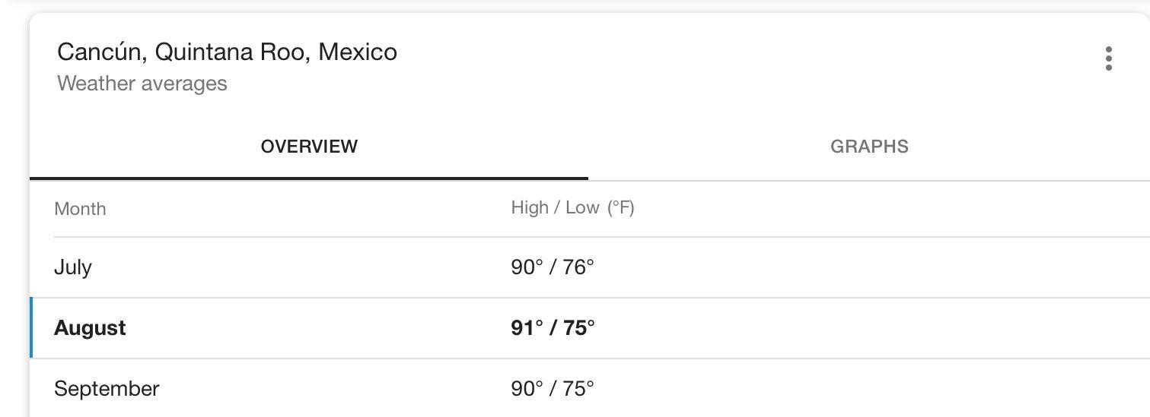The width and height of the screenshot is (1150, 417).
Task: Click the blue highlight bar beside August
Action: click(x=31, y=328)
